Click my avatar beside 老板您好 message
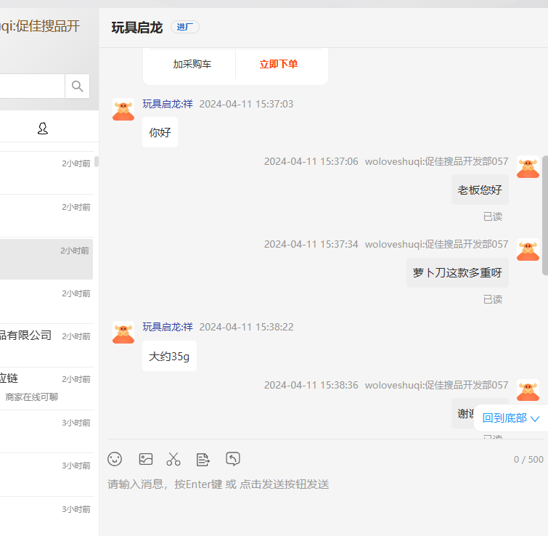 coord(528,167)
